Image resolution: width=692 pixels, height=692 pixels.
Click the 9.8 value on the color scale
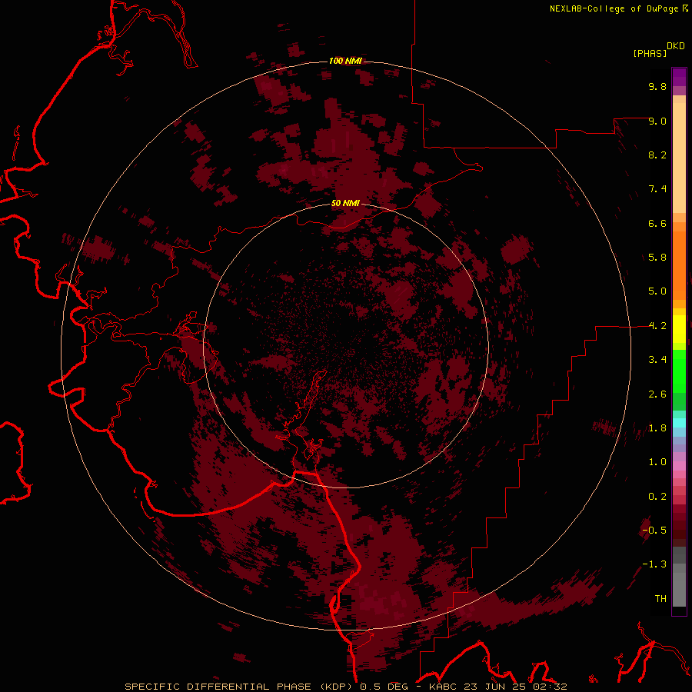[x=657, y=86]
